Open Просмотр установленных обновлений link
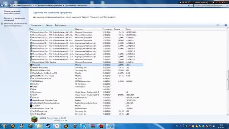Screen dimensions: 229x129 point(14,19)
